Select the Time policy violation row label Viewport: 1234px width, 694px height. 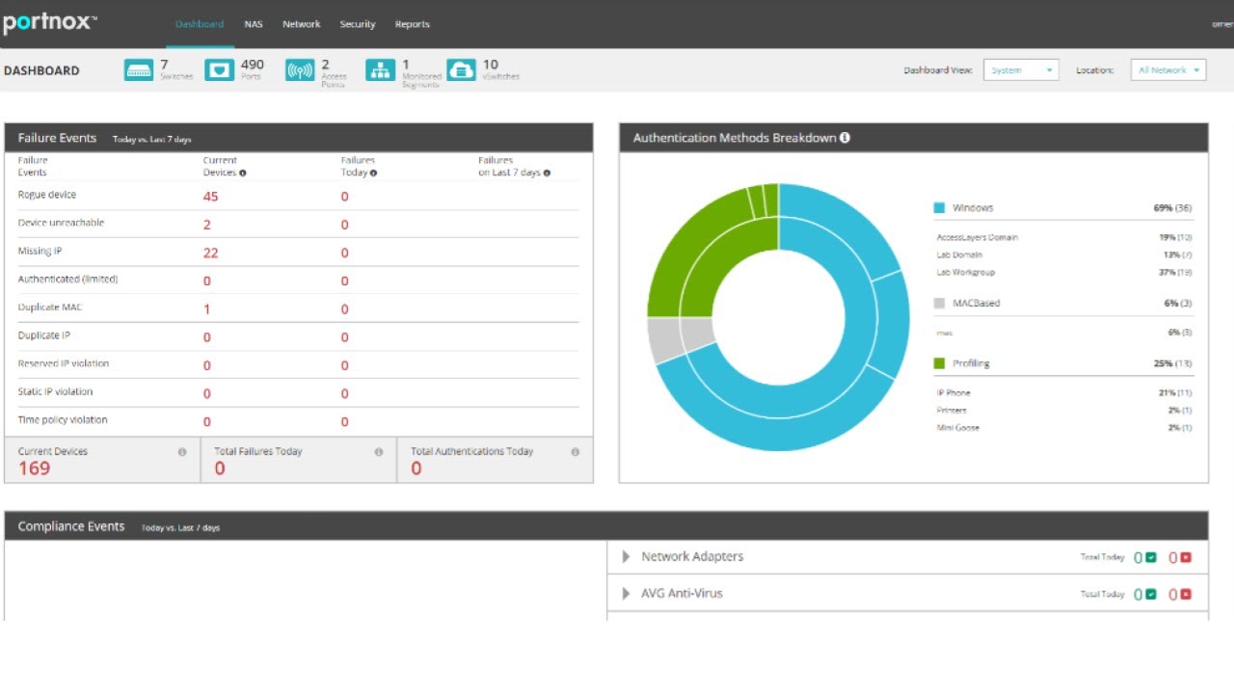point(63,419)
